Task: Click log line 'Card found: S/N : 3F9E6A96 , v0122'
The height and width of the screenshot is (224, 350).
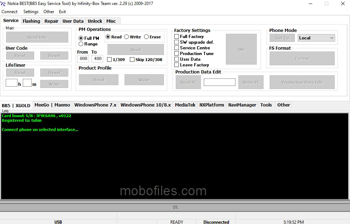Action: point(36,116)
